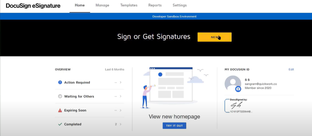This screenshot has width=312, height=136.
Task: Click the green Completed checkmark icon
Action: coord(60,124)
